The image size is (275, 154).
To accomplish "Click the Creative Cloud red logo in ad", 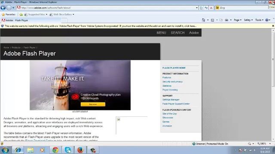I will click(75, 97).
